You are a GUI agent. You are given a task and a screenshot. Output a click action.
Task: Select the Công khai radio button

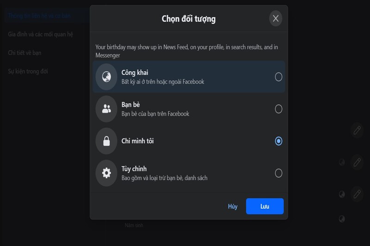[x=278, y=77]
